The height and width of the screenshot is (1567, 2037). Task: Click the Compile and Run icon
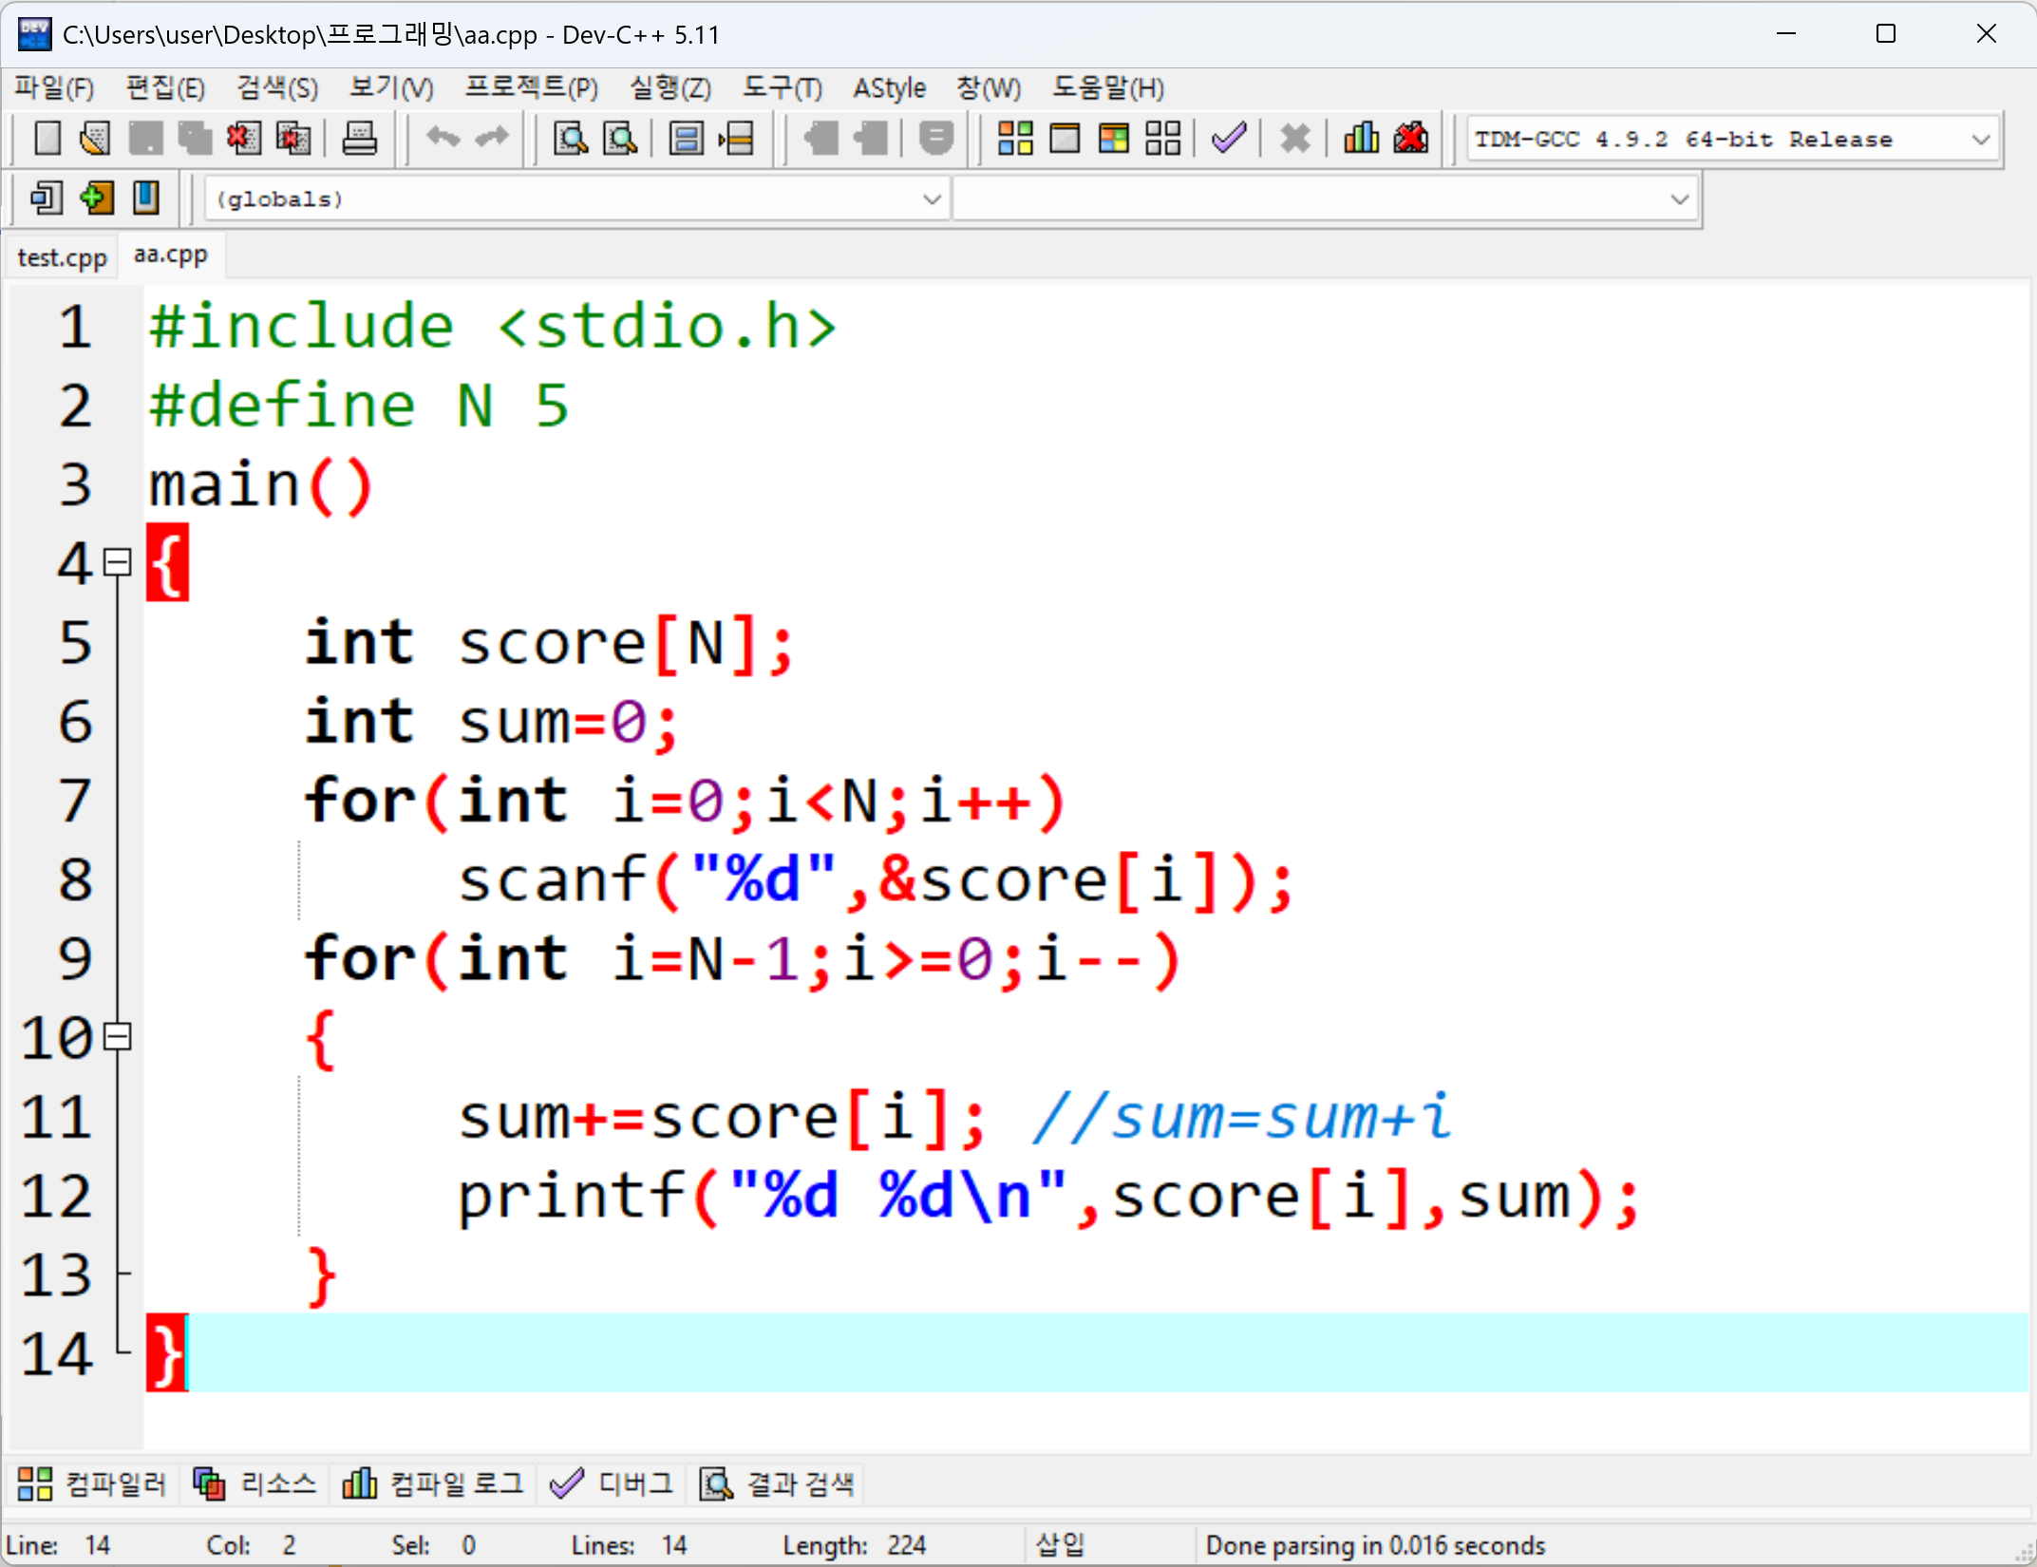point(1114,139)
